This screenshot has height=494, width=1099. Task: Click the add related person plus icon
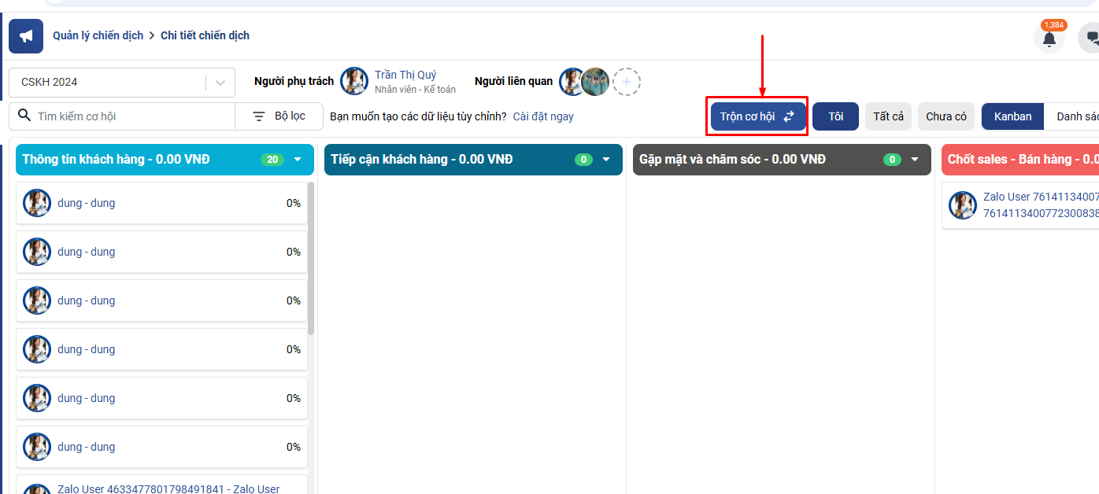click(627, 82)
